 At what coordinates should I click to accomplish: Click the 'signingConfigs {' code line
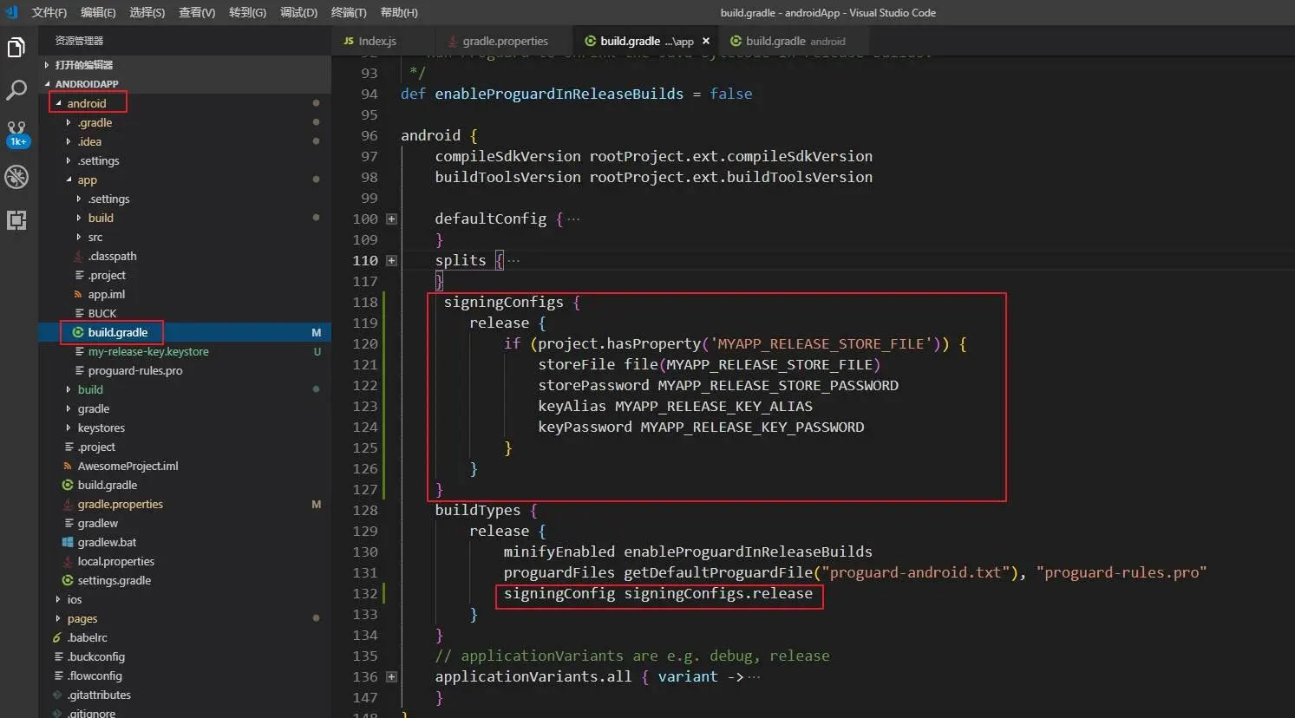[x=512, y=303]
